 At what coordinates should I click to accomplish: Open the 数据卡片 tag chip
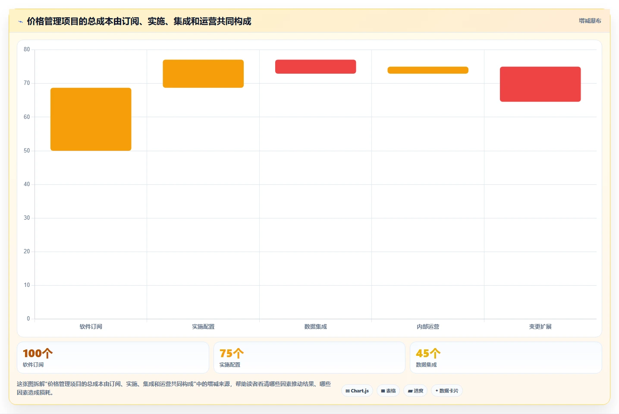[x=447, y=391]
